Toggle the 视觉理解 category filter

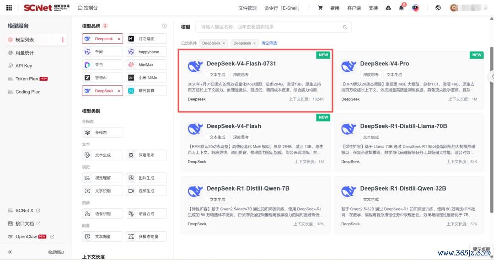(102, 178)
